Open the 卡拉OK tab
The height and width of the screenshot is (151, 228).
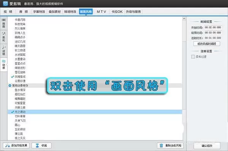(117, 12)
